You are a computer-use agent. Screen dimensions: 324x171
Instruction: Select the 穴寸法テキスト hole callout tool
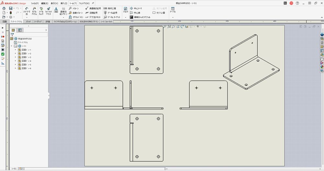point(93,17)
